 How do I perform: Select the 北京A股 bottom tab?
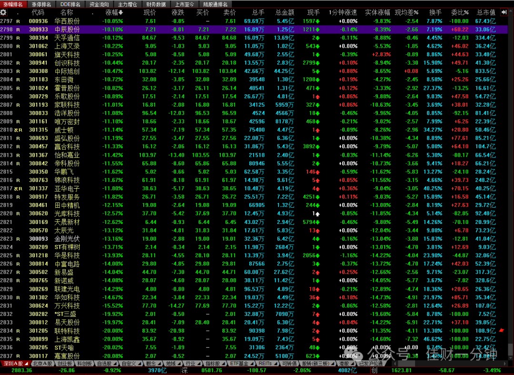[43, 364]
